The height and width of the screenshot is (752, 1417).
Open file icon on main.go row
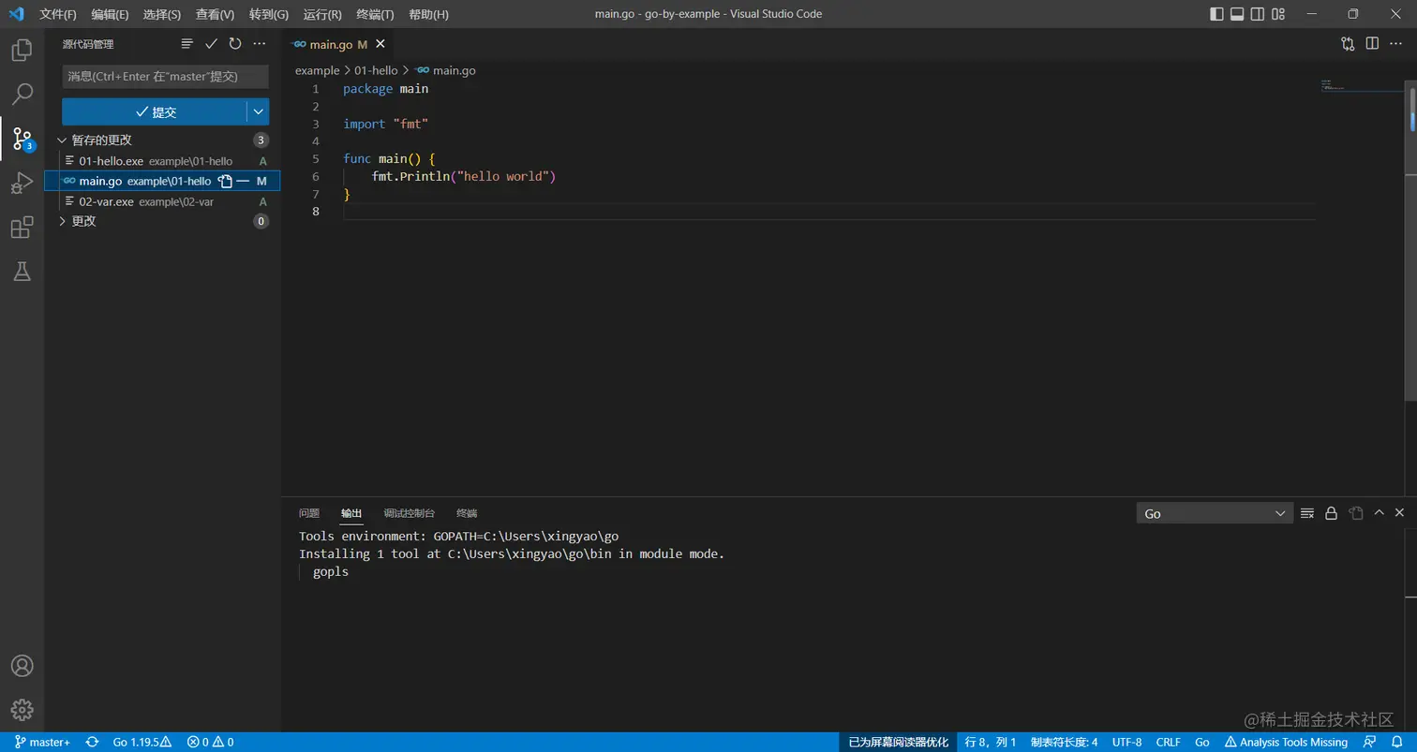pyautogui.click(x=225, y=181)
